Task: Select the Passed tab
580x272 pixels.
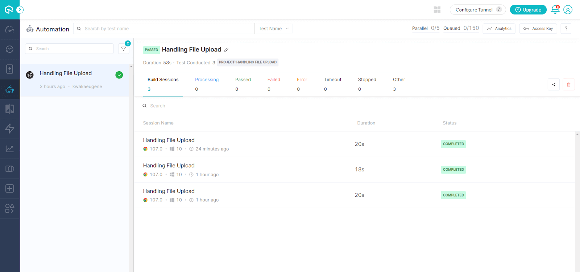Action: 243,84
